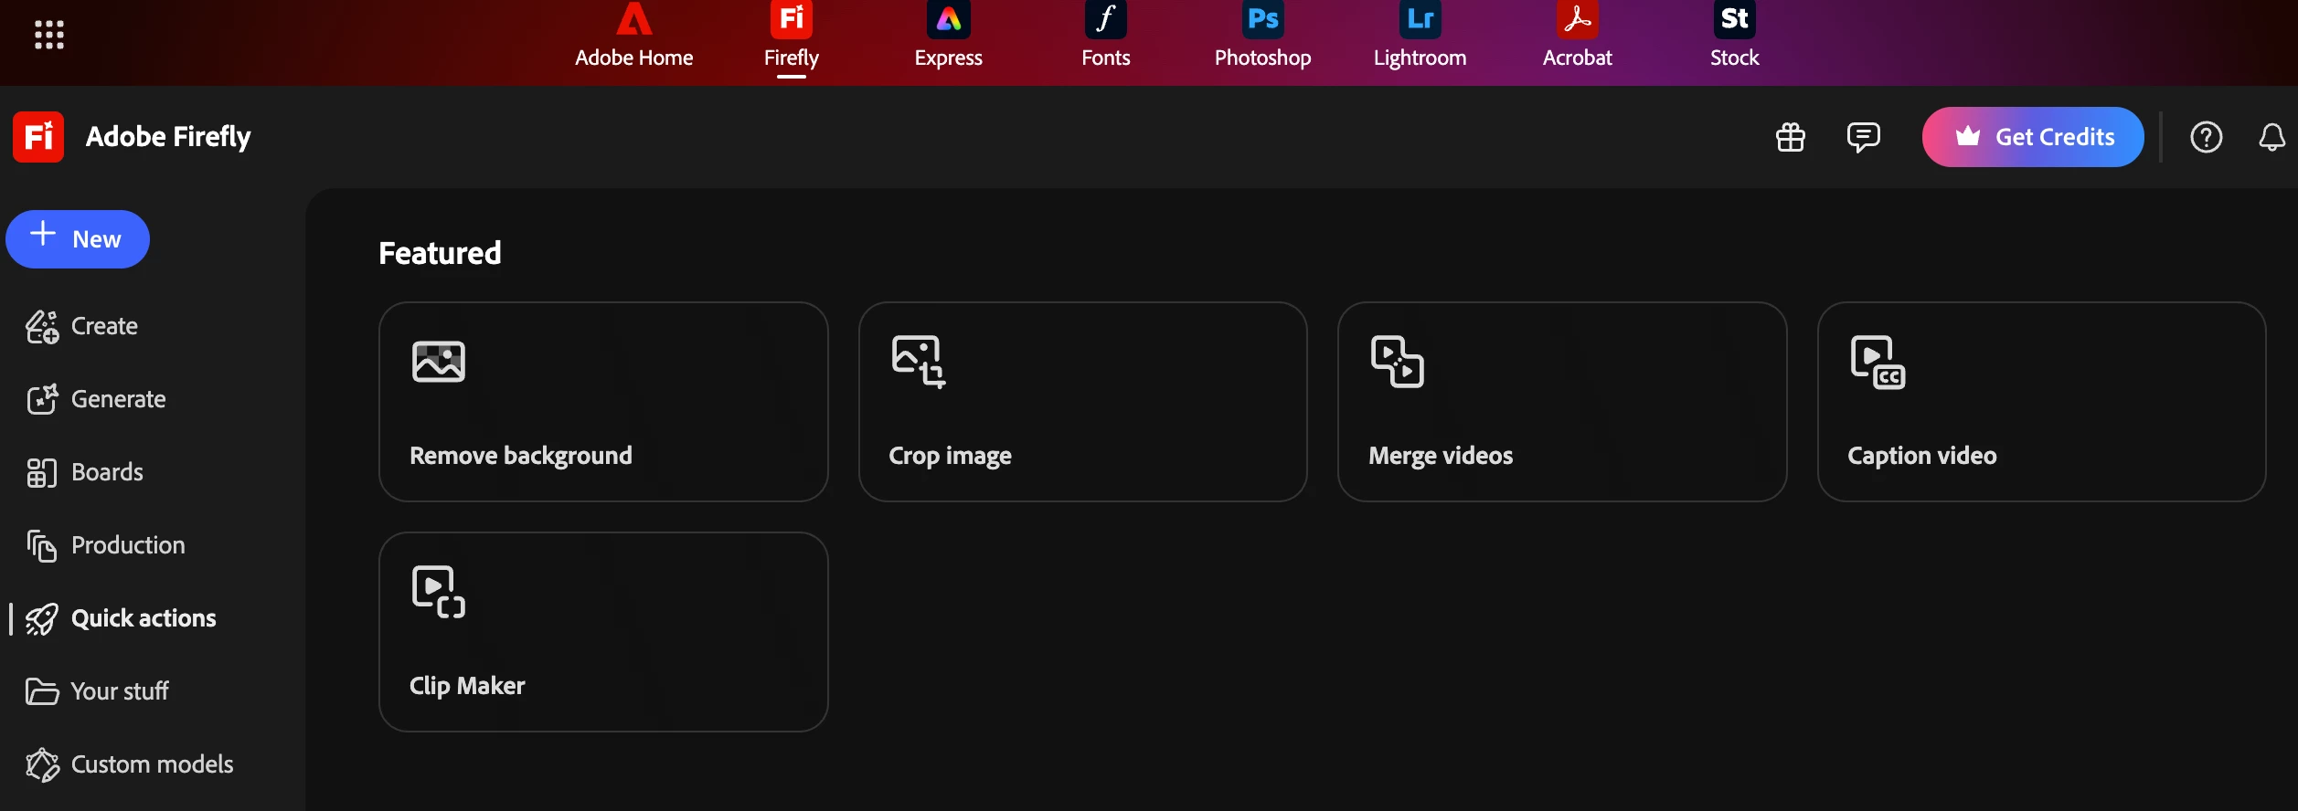Open the Remove background card
The width and height of the screenshot is (2298, 811).
pos(603,402)
